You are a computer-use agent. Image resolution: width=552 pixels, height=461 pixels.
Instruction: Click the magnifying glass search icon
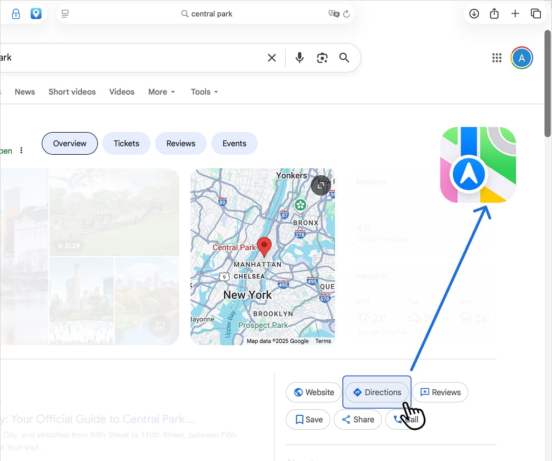tap(344, 58)
